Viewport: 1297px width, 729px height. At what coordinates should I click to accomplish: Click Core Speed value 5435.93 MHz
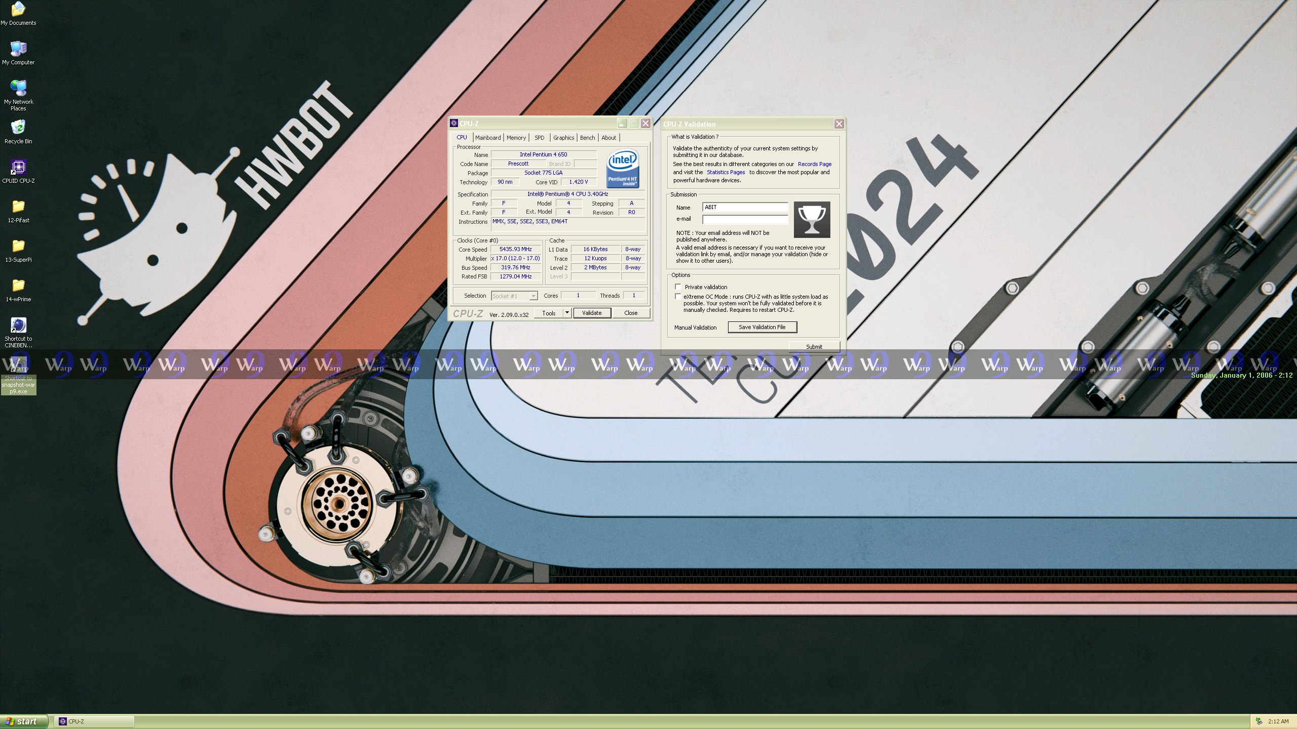coord(516,249)
